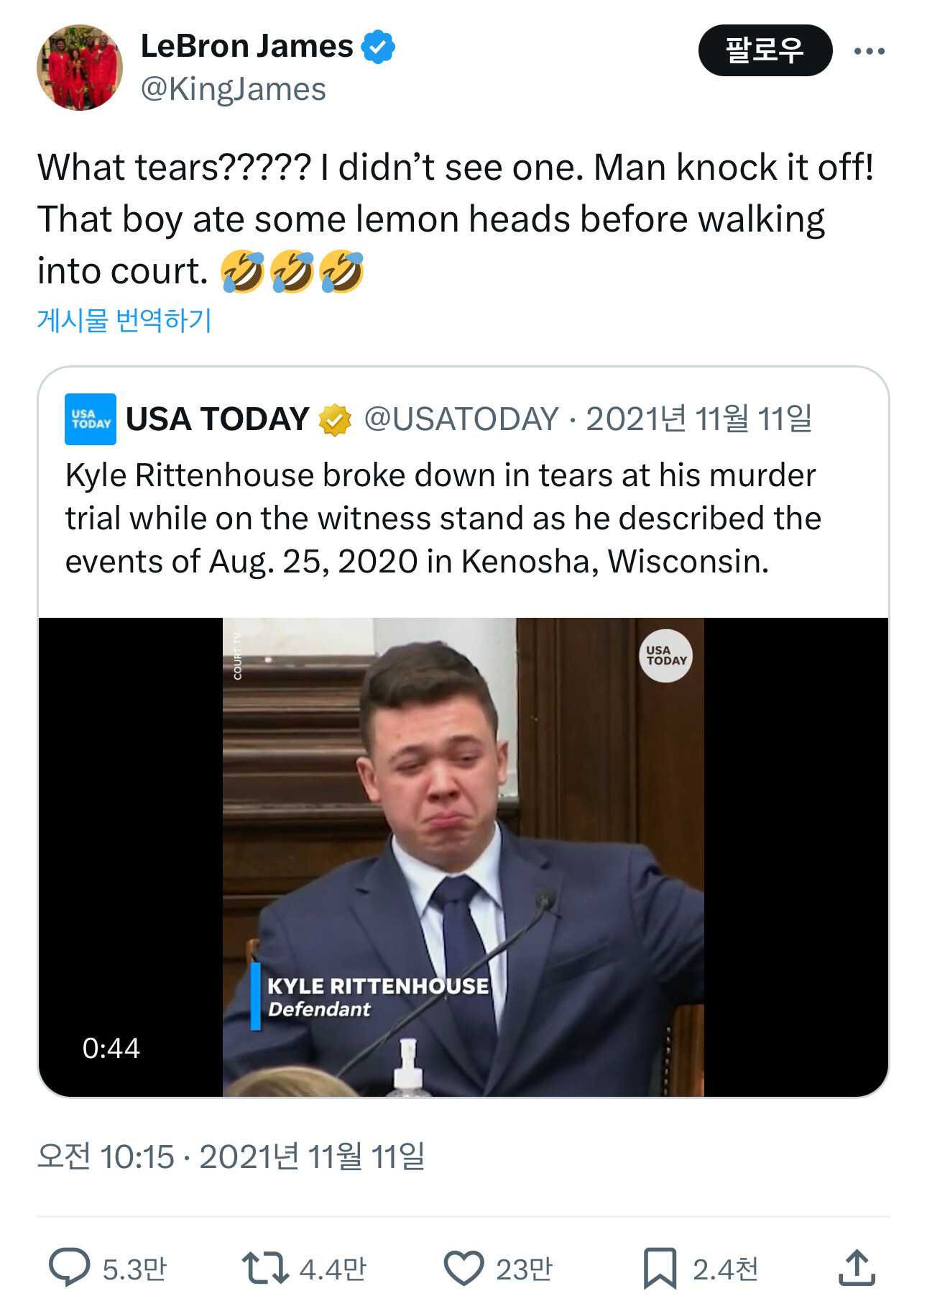Screen dimensions: 927x1314
Task: Play the Kyle Rittenhouse video
Action: coord(463,856)
